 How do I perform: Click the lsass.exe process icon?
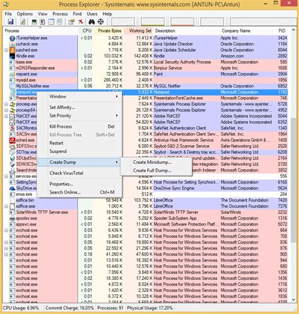[13, 62]
